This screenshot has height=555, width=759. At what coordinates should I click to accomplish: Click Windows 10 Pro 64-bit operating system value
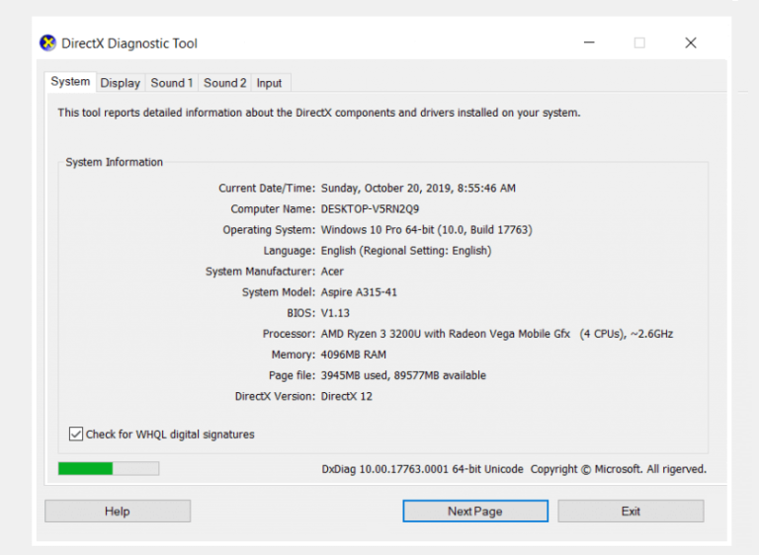click(x=427, y=230)
